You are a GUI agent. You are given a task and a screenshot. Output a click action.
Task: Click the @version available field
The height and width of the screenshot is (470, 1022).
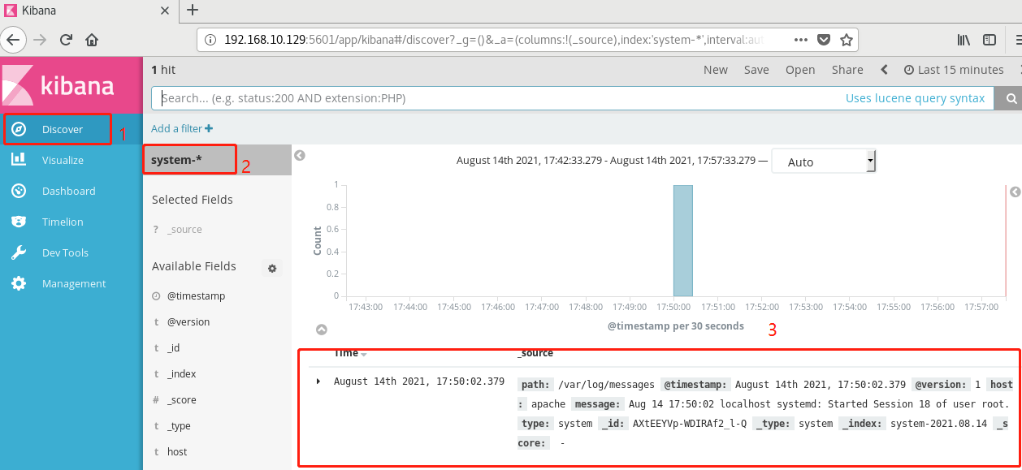[188, 322]
